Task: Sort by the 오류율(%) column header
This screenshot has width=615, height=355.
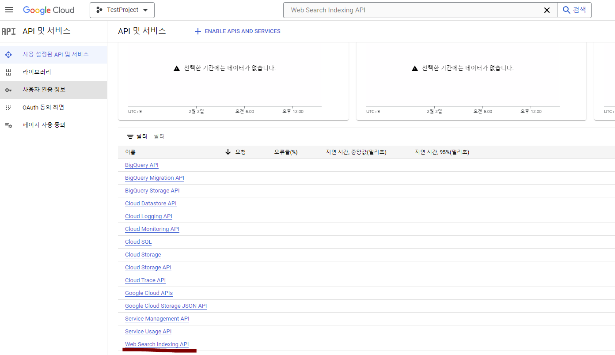Action: coord(286,152)
